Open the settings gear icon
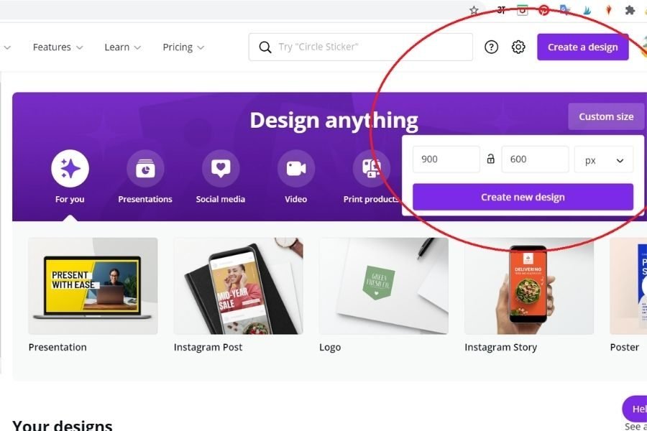The image size is (647, 431). (x=518, y=47)
